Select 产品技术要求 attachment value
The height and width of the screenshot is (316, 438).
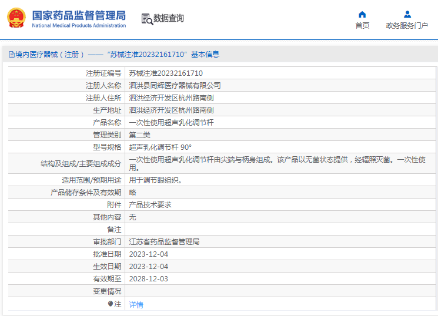(x=150, y=204)
